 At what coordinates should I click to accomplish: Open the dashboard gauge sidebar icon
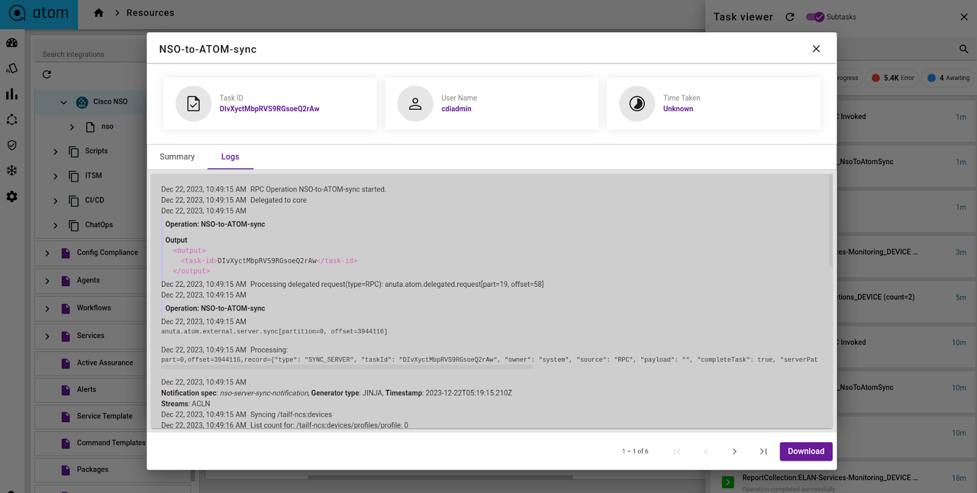(12, 43)
